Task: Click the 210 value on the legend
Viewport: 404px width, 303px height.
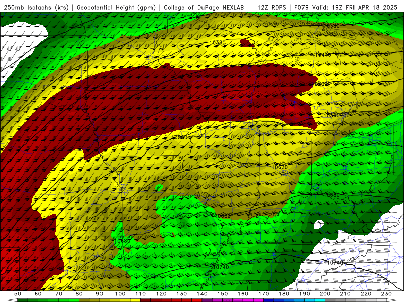Action: point(345,294)
